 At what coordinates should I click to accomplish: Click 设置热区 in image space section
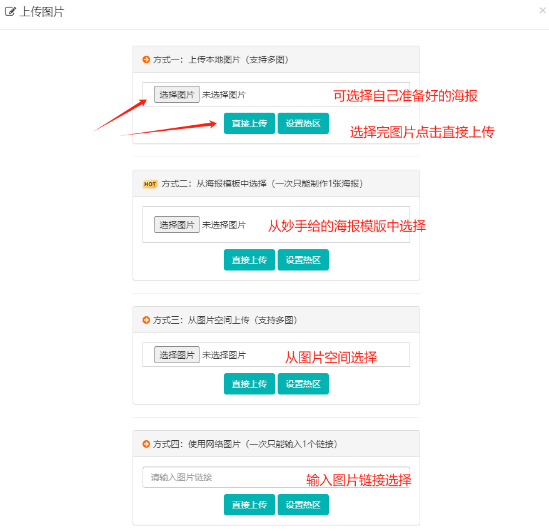coord(303,384)
